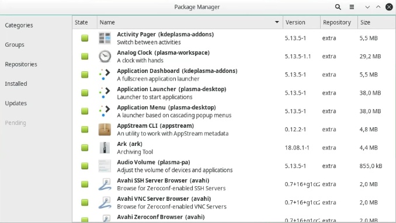
Task: Click 'Archiving Tool' description text
Action: [135, 152]
